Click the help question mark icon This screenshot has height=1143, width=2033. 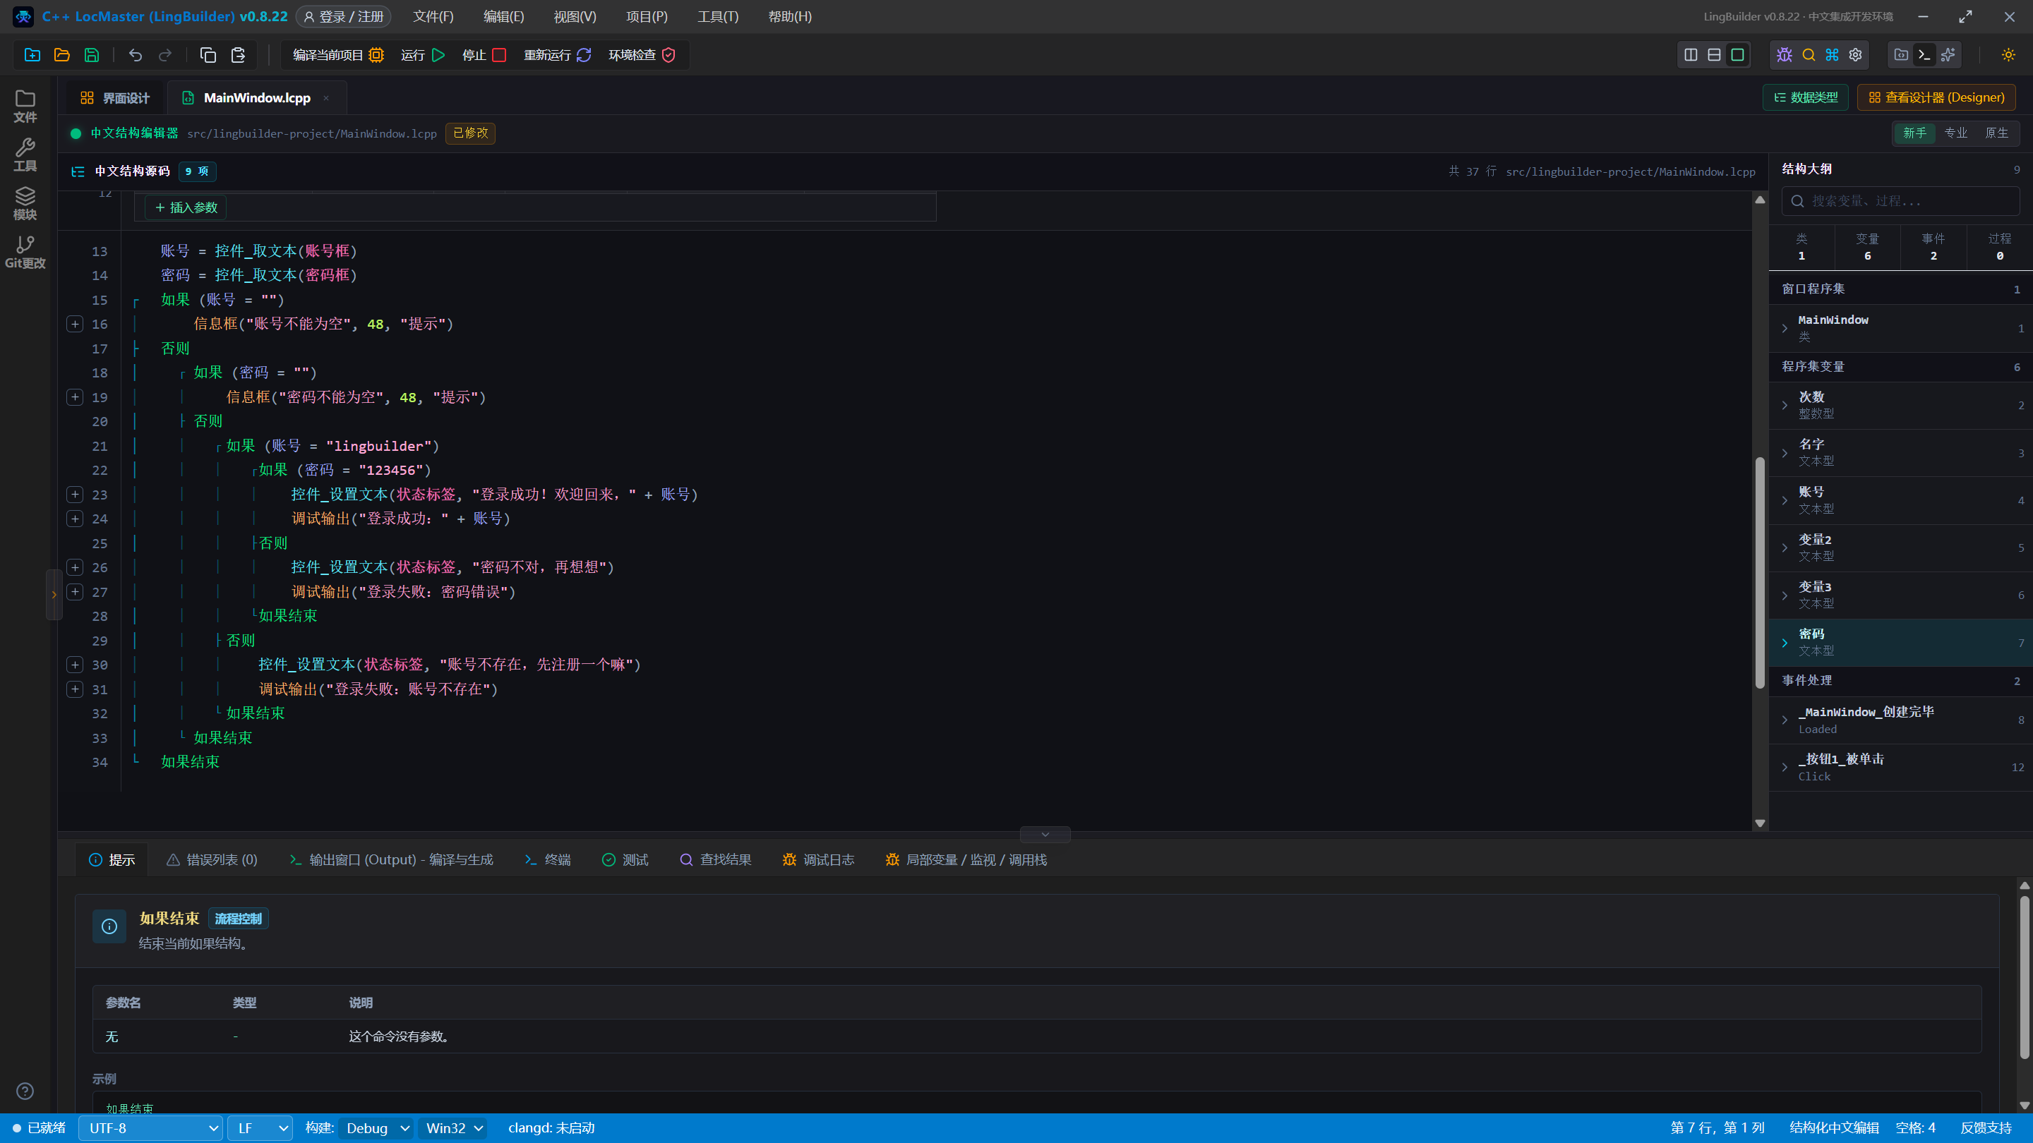point(25,1091)
